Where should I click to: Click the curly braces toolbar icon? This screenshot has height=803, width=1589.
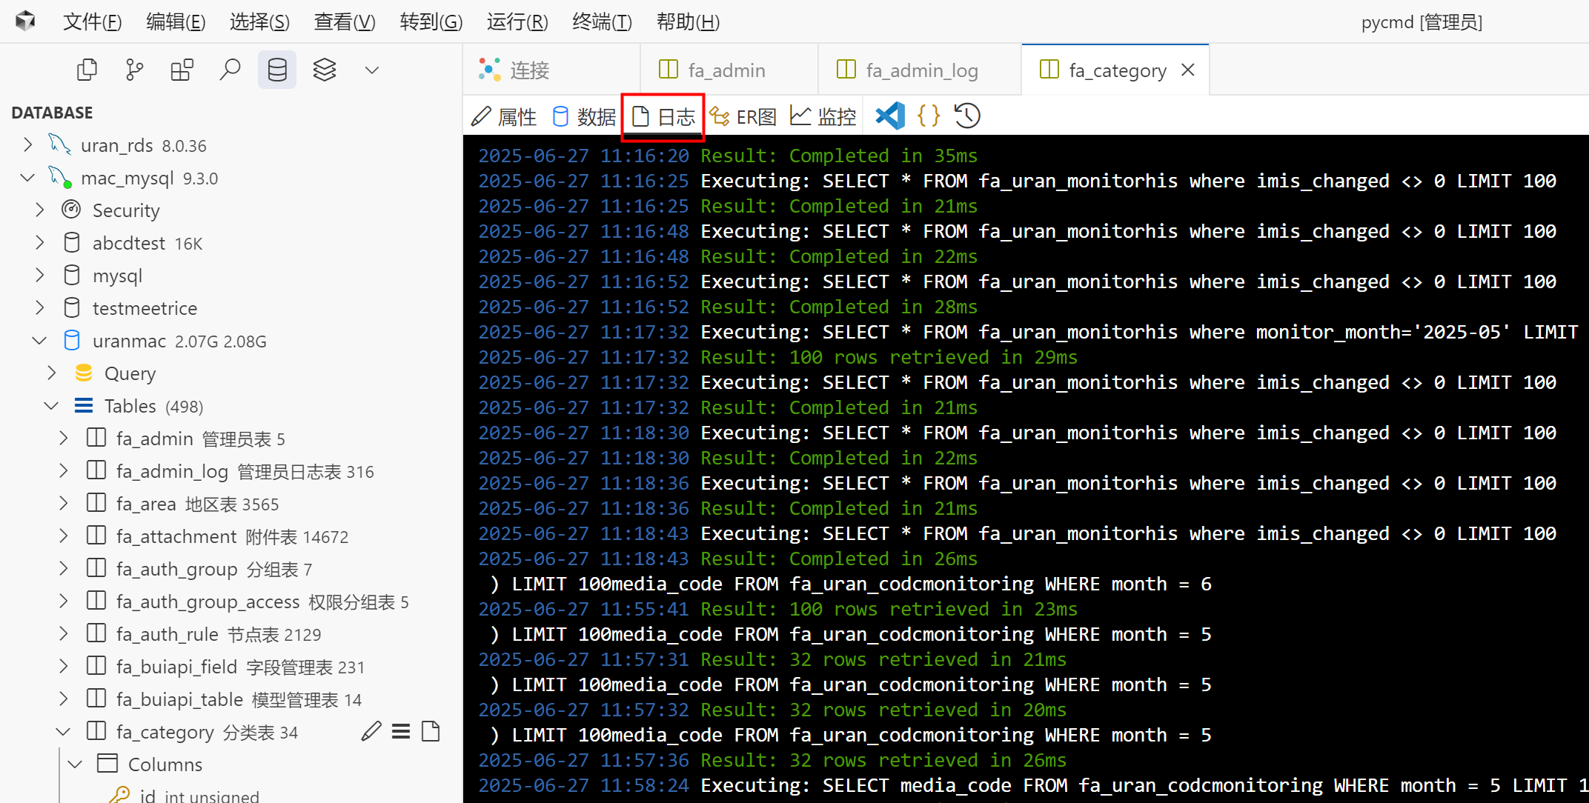tap(929, 116)
